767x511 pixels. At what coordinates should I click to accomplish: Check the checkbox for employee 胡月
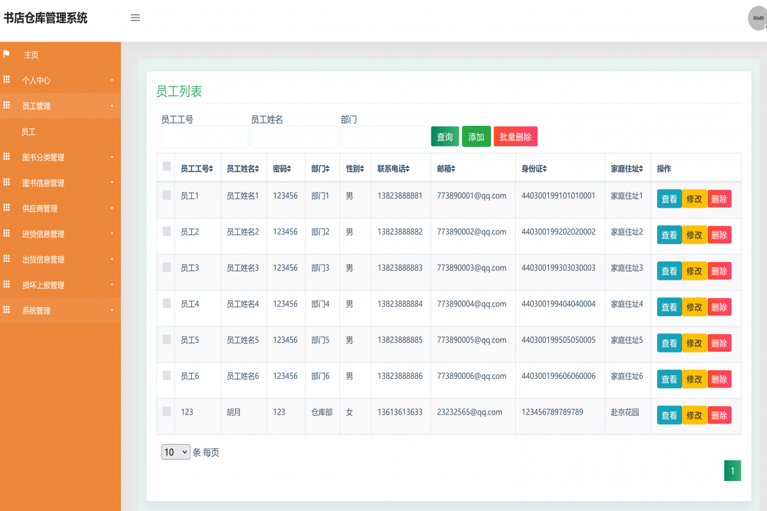pyautogui.click(x=166, y=411)
